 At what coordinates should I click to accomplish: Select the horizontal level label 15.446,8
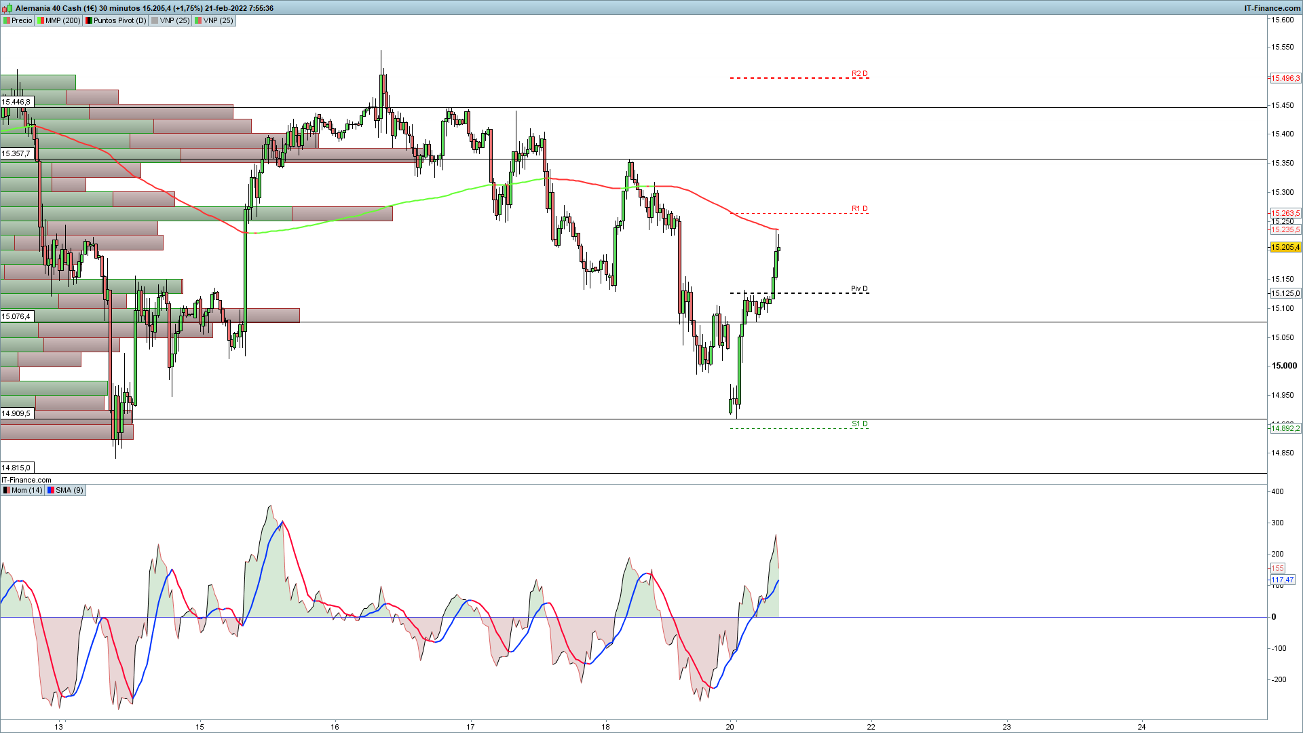(16, 102)
